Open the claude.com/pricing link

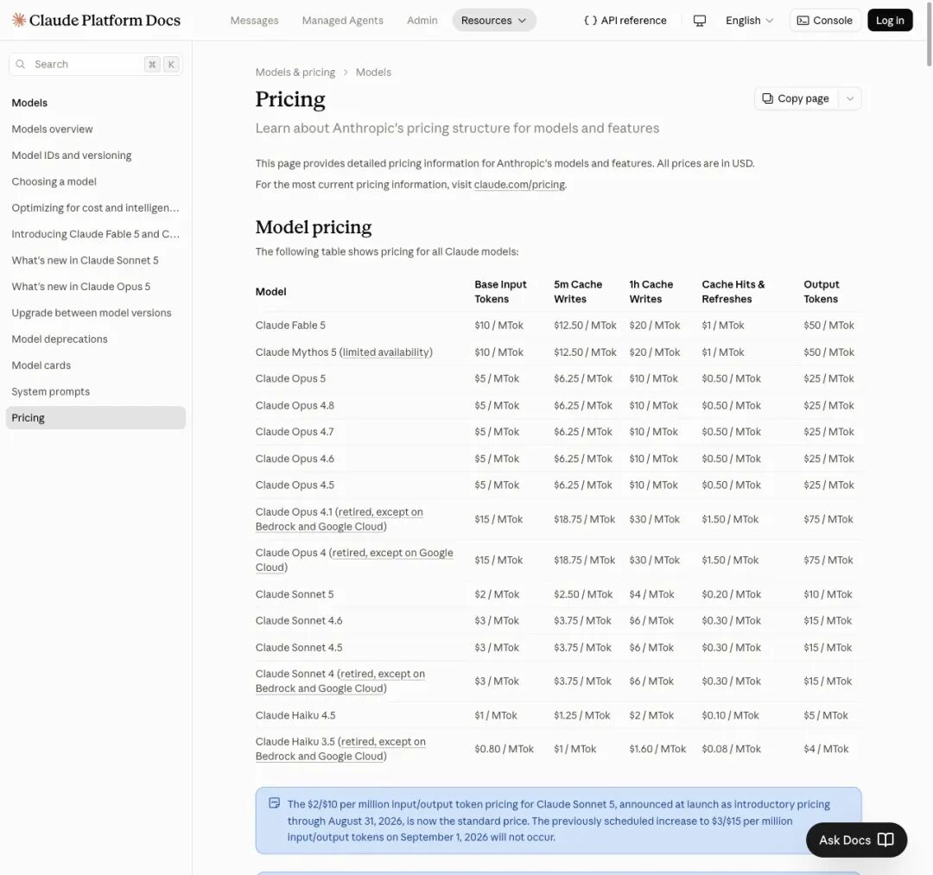519,184
